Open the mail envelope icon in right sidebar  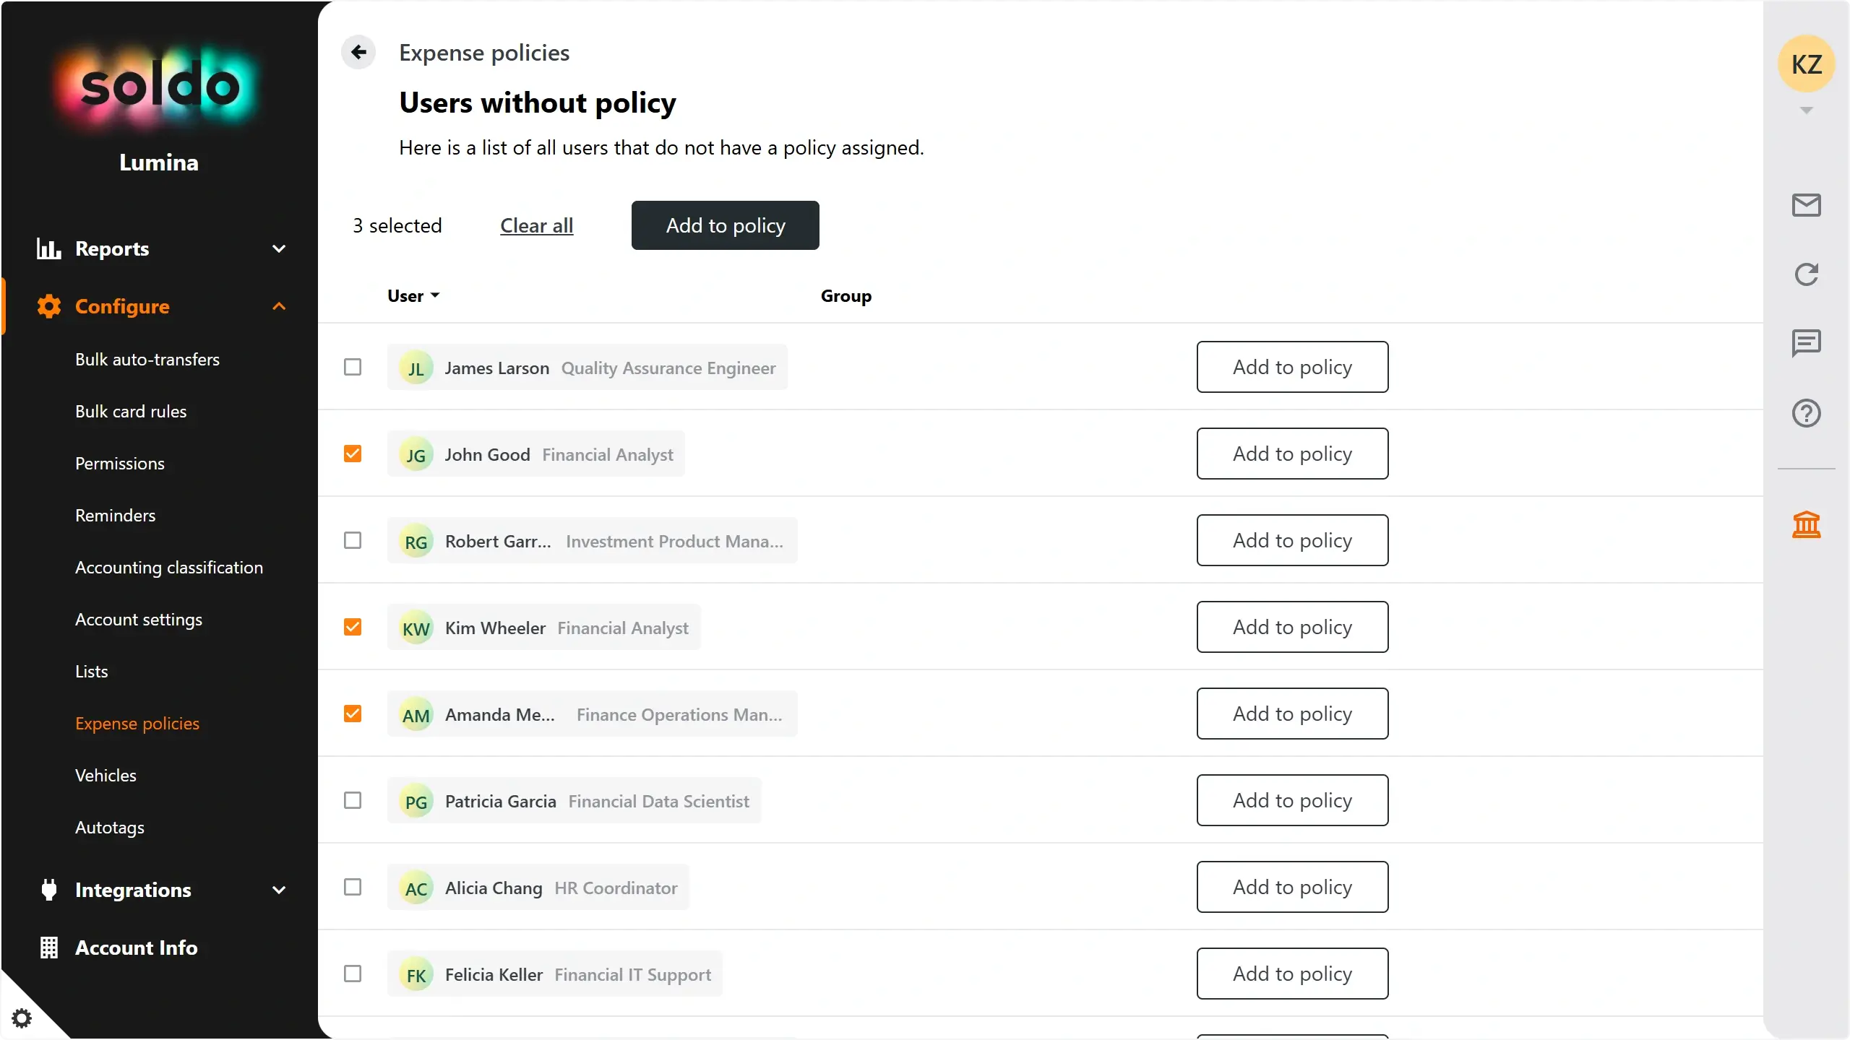tap(1806, 205)
